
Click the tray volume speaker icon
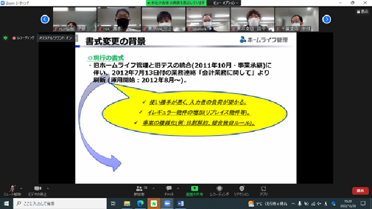[319, 204]
